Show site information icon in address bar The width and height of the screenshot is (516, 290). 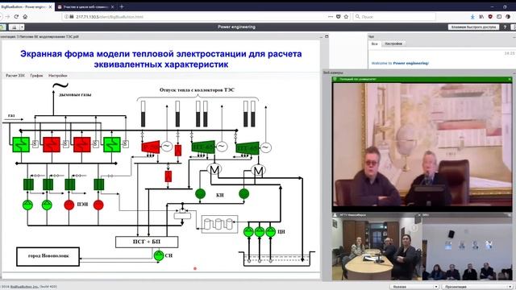(66, 16)
